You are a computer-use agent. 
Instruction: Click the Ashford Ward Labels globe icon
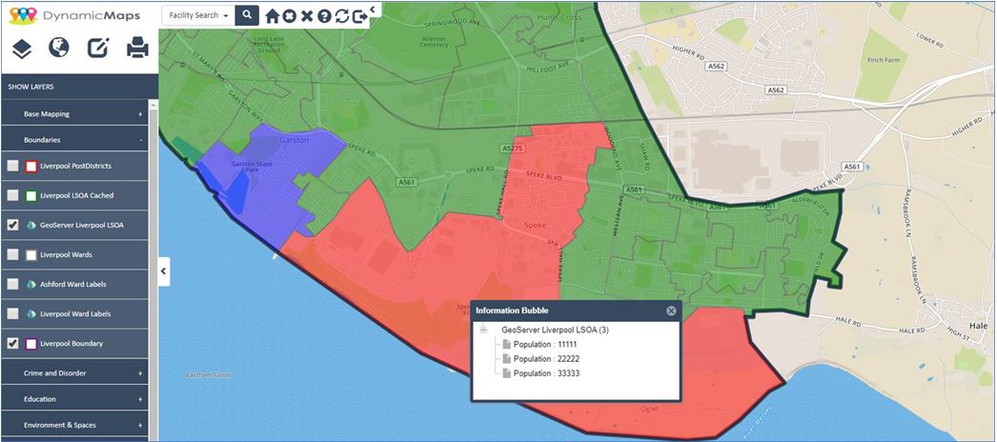point(31,285)
